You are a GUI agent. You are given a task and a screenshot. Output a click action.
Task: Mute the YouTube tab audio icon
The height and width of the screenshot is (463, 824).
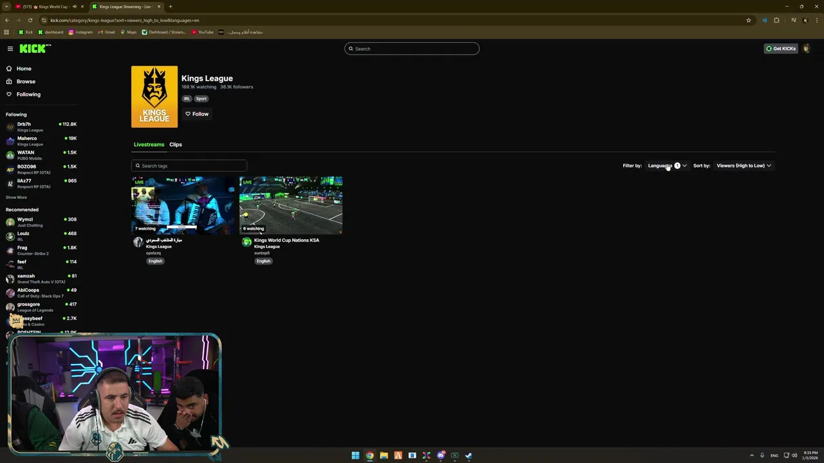(75, 6)
